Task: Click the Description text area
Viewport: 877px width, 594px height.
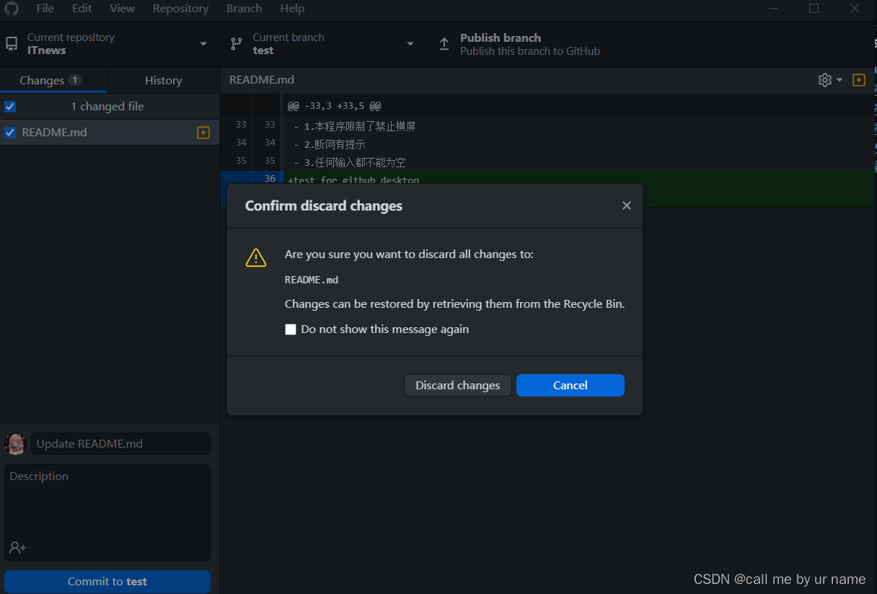Action: click(107, 513)
